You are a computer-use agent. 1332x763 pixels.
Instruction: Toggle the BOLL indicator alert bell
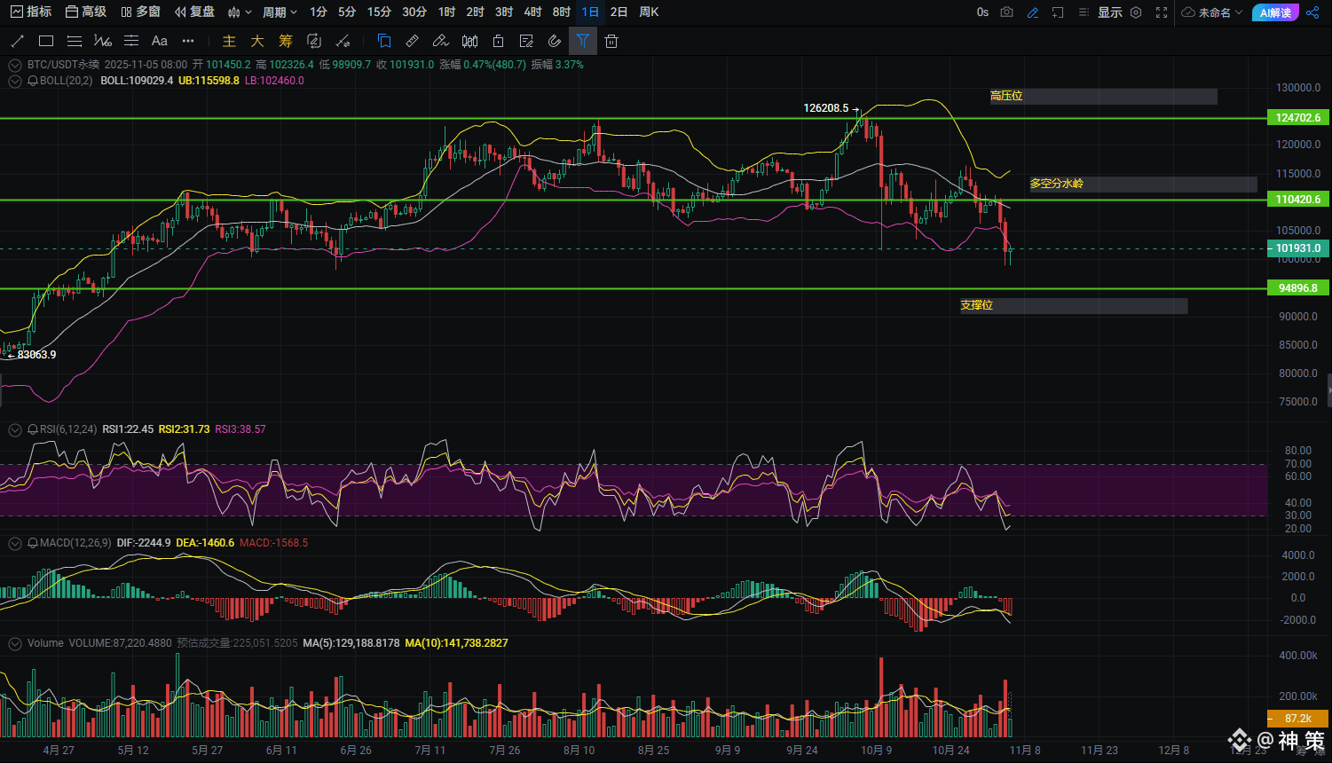33,81
